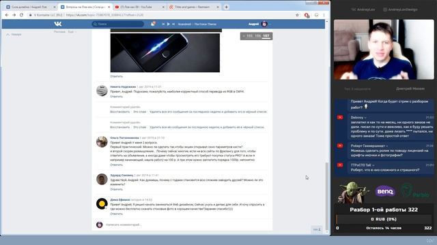Open Эдуард Сапонец's profile name

pyautogui.click(x=122, y=176)
